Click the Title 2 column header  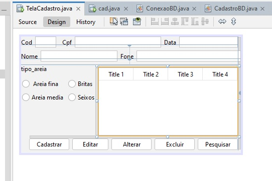[x=151, y=74]
